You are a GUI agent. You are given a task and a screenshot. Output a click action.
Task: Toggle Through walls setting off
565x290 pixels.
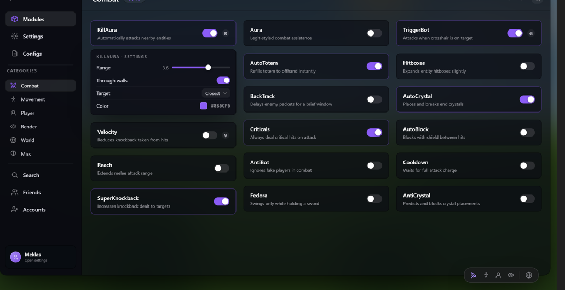pos(223,80)
